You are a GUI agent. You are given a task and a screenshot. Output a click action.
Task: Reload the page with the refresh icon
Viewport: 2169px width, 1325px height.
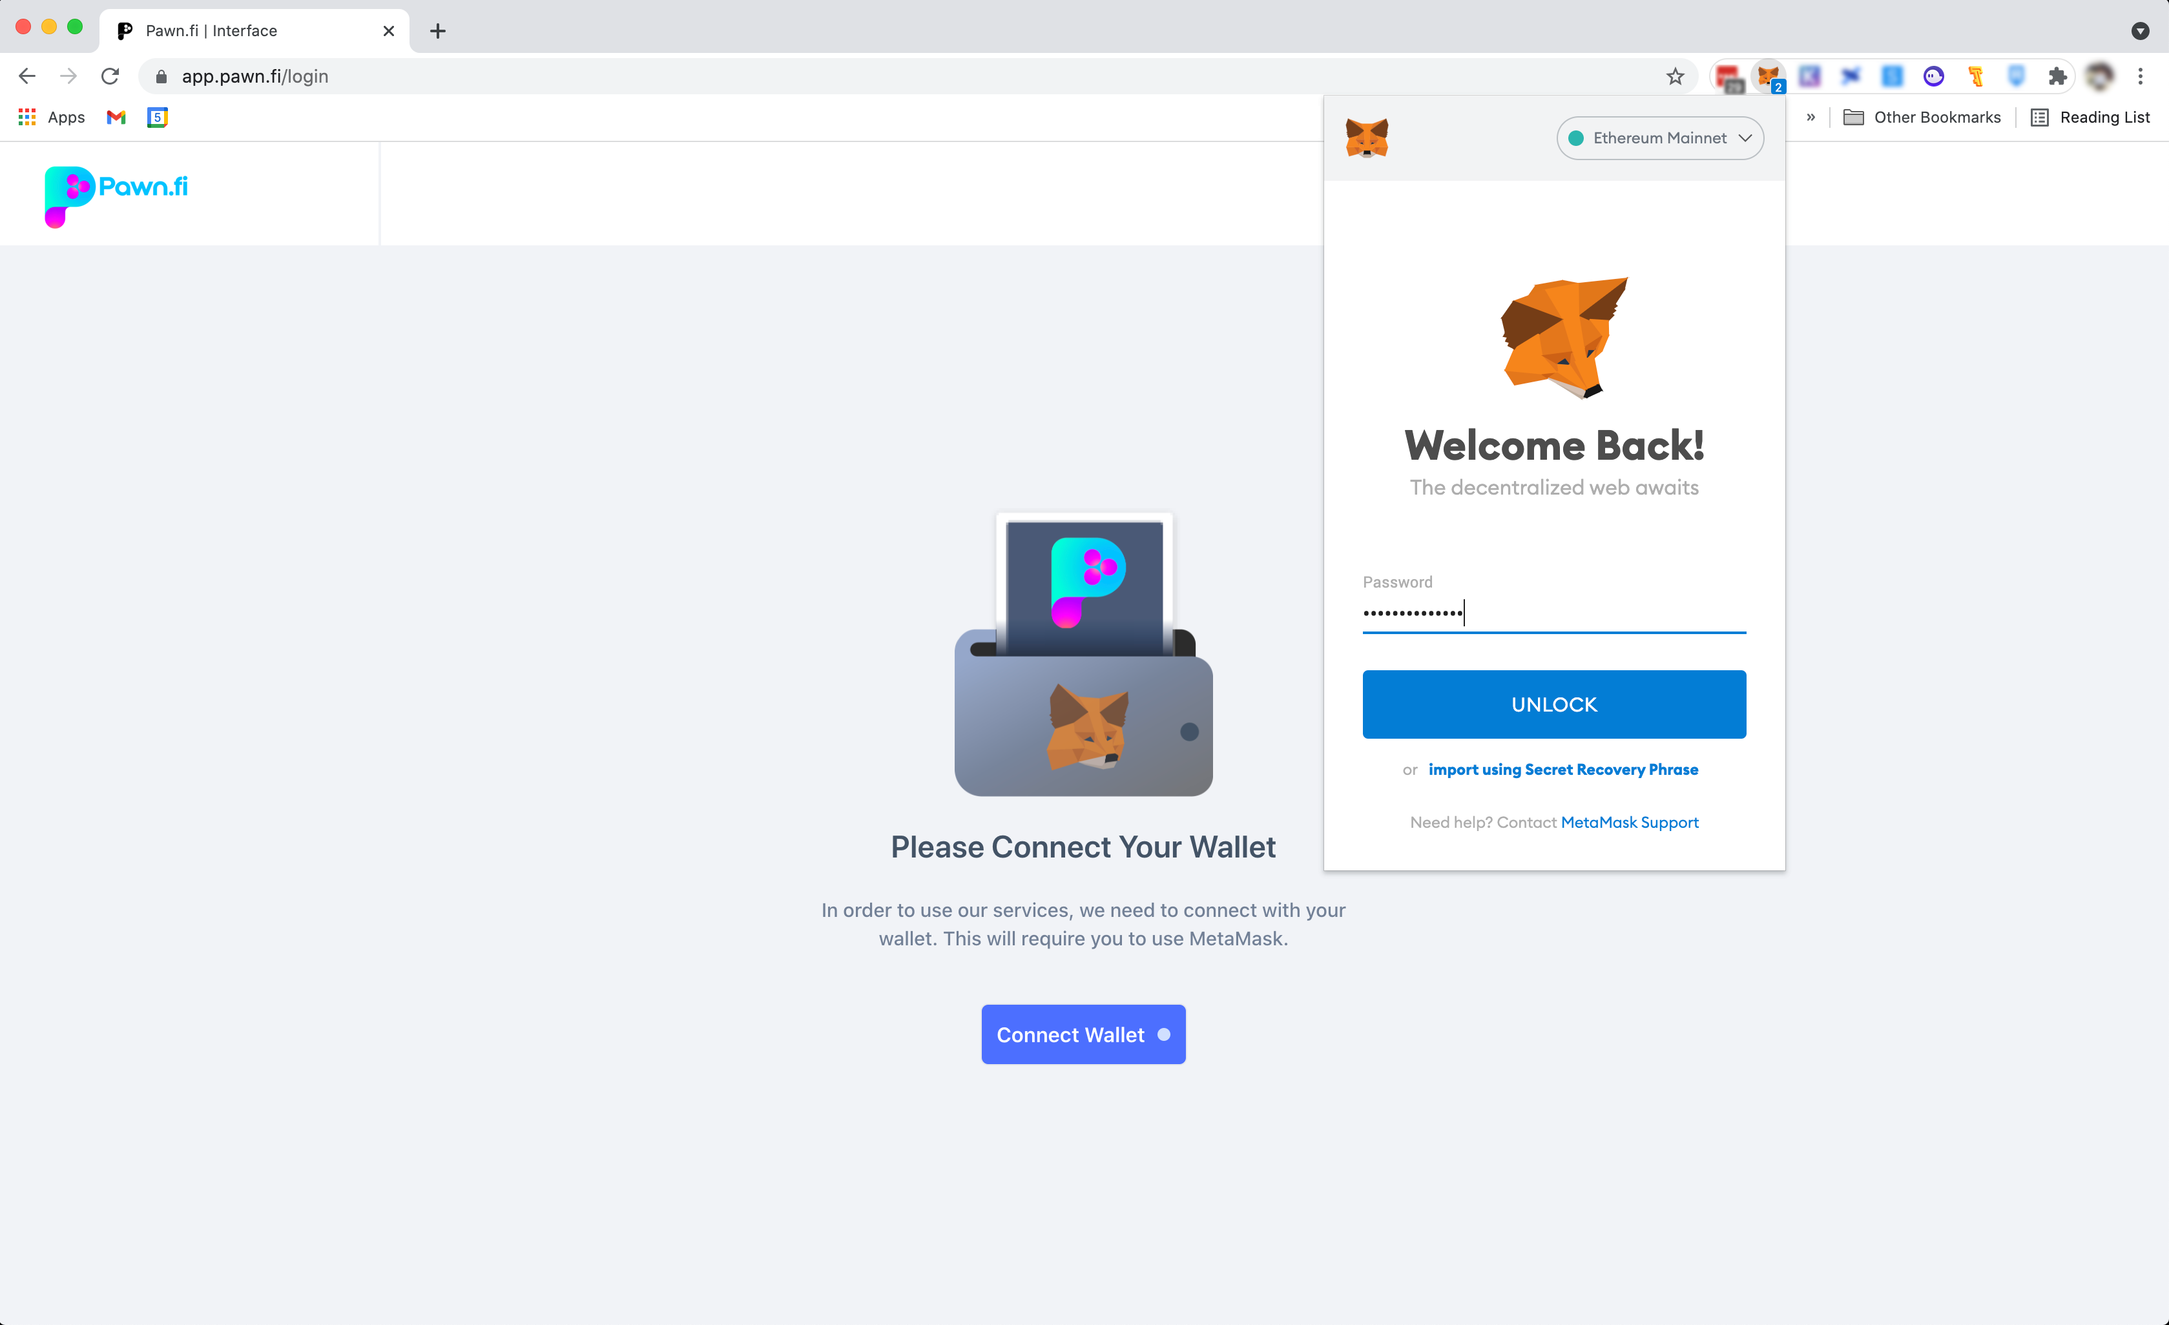110,77
